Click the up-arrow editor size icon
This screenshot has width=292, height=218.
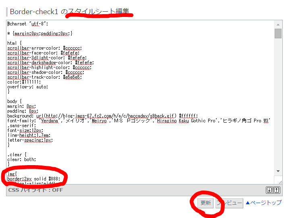tap(277, 190)
